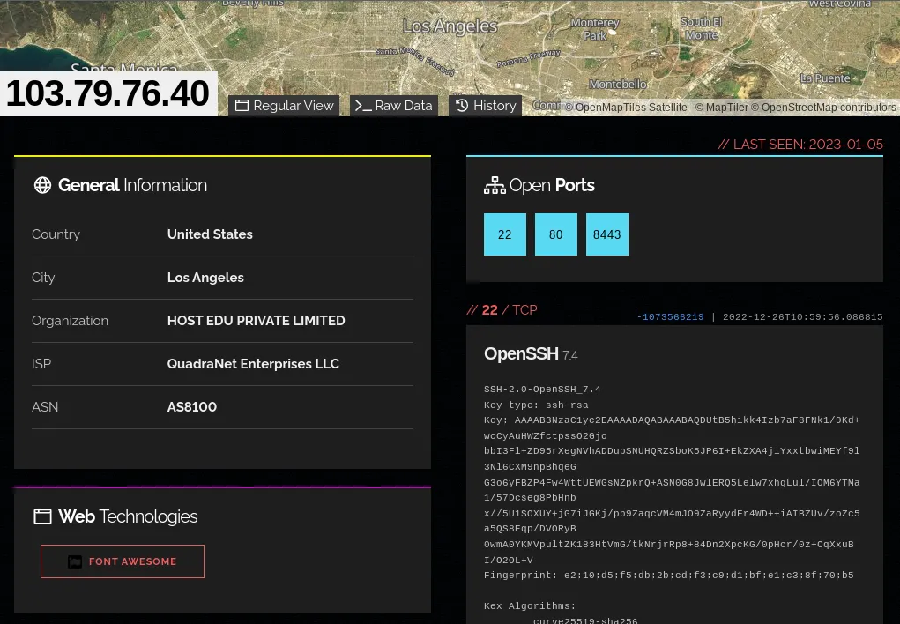This screenshot has height=624, width=900.
Task: Click the AS8100 ASN value
Action: click(x=191, y=407)
